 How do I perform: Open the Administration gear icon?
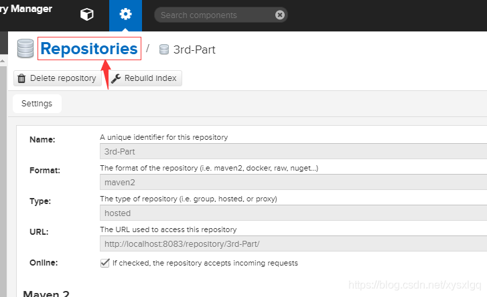point(125,15)
